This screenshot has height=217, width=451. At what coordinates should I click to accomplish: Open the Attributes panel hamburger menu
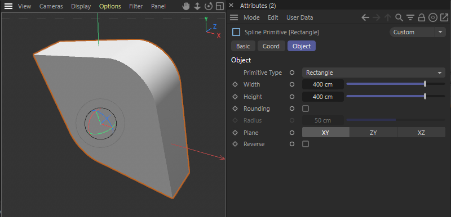point(234,17)
